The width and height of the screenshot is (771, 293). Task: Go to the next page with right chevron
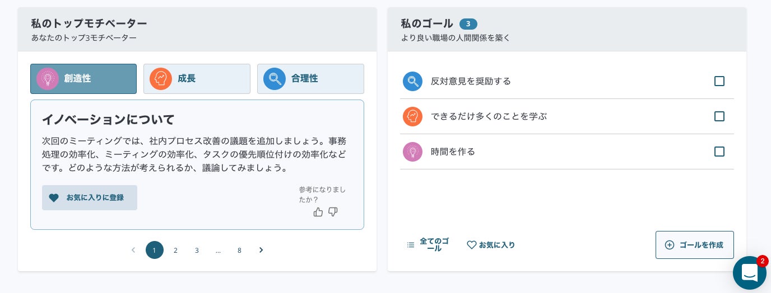tap(261, 250)
